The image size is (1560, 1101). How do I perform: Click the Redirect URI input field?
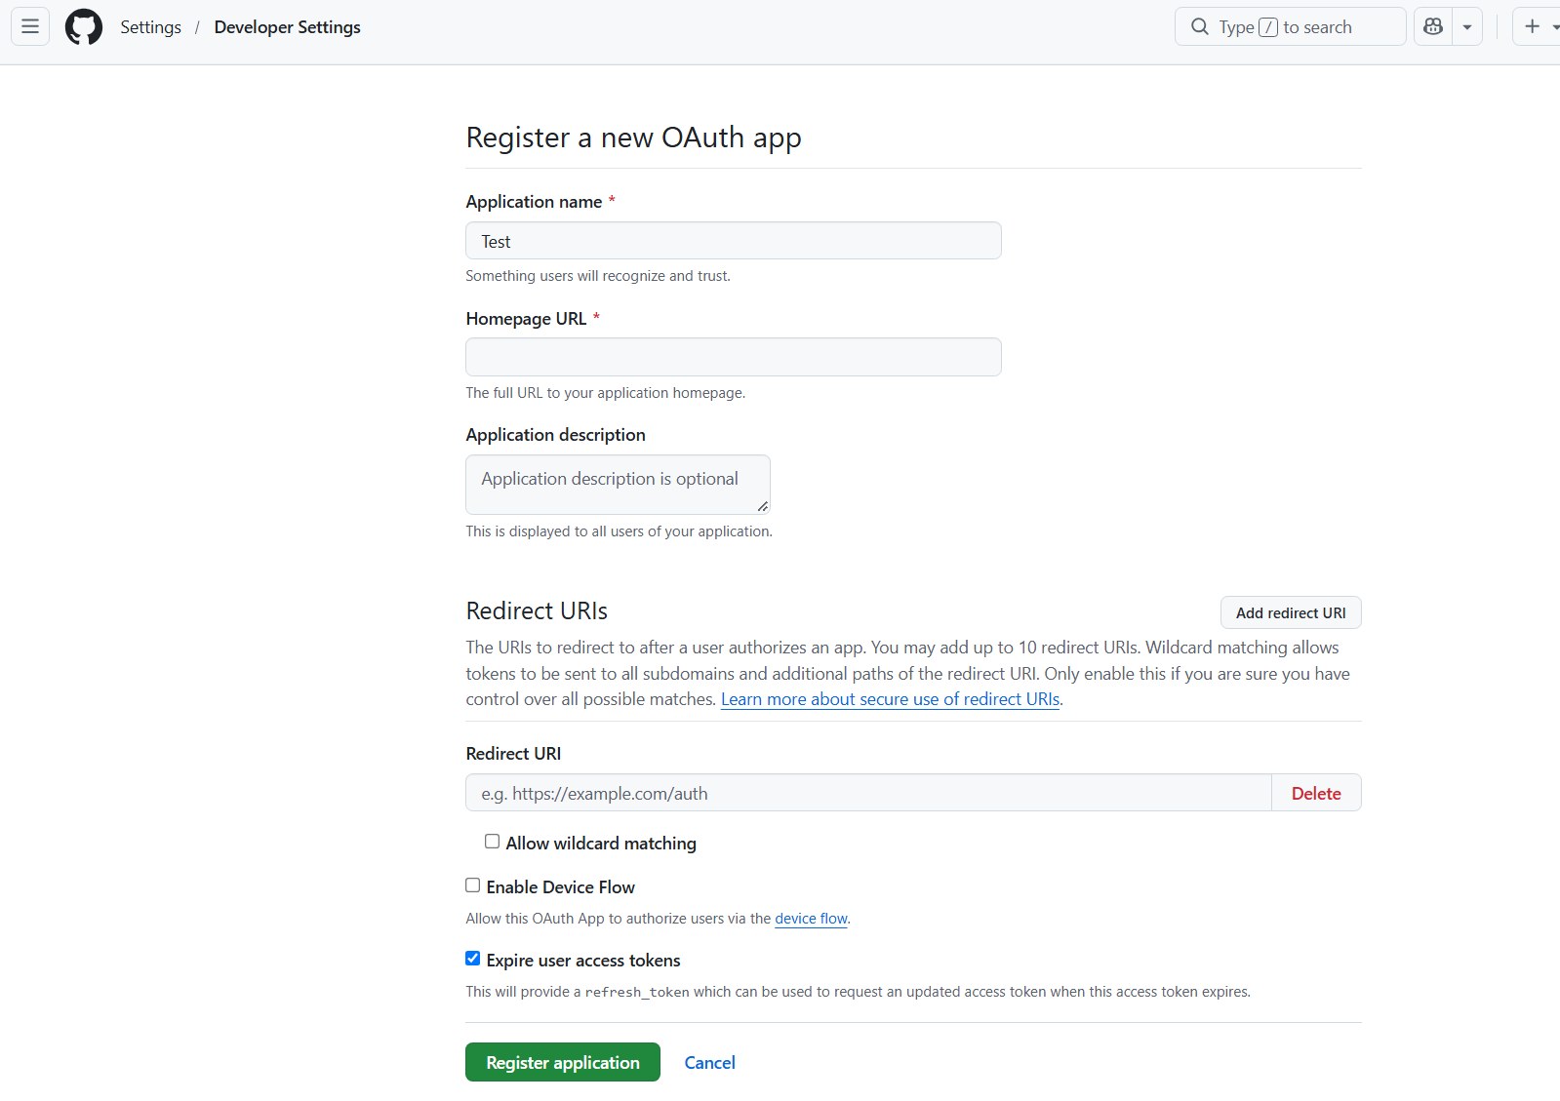[868, 793]
